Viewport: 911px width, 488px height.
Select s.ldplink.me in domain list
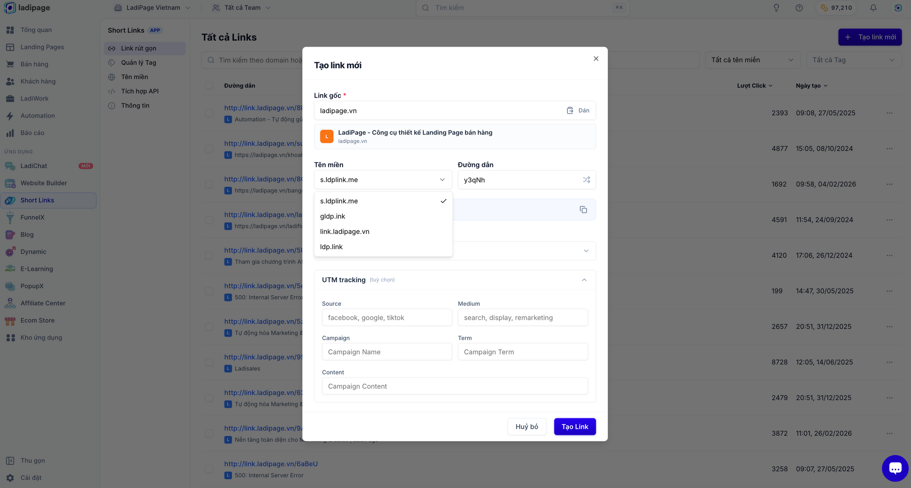click(x=383, y=201)
